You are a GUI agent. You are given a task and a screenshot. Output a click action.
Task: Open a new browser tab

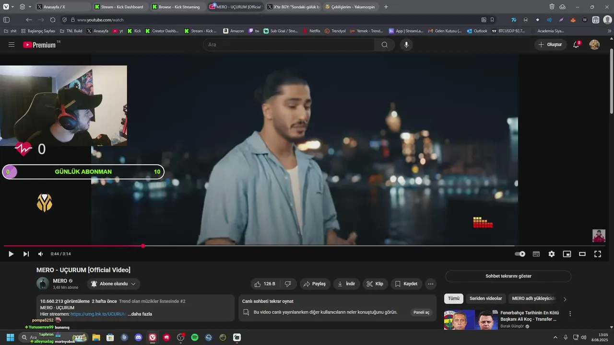[386, 7]
